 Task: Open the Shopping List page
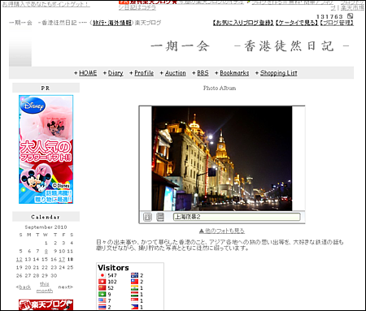click(x=279, y=73)
